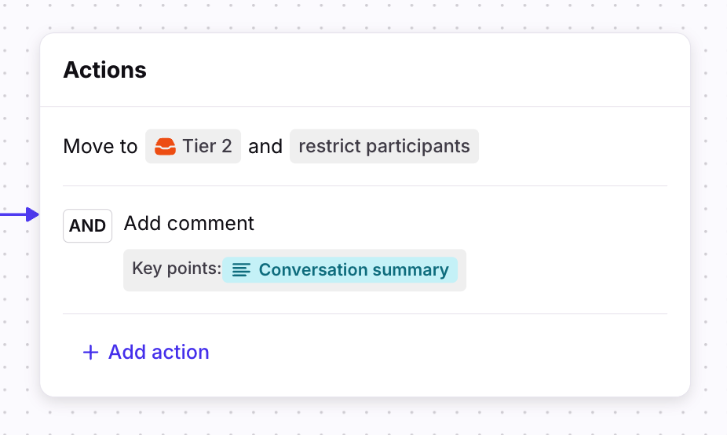Toggle the restrict participants option chip
Image resolution: width=727 pixels, height=435 pixels.
pyautogui.click(x=384, y=146)
